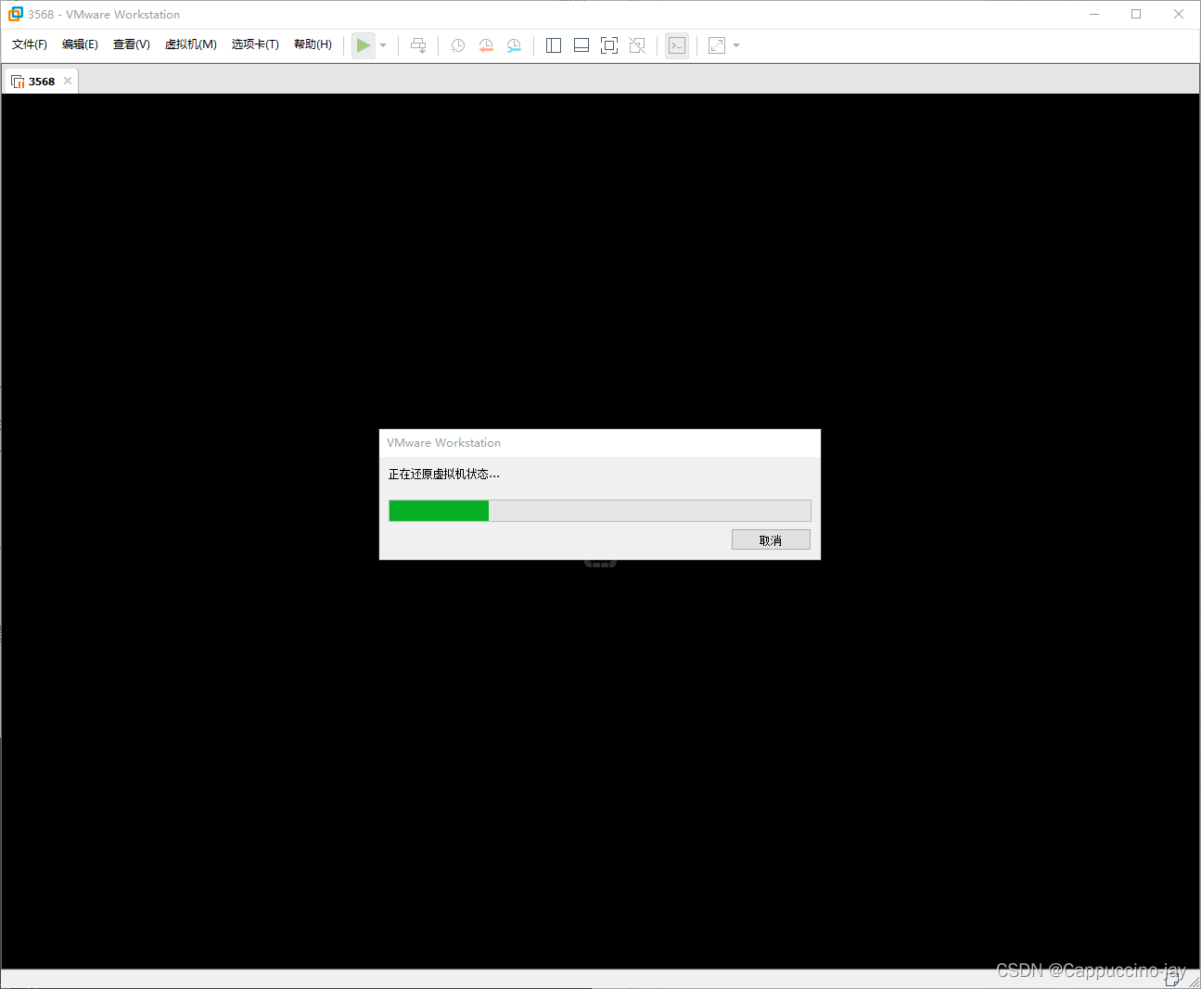The height and width of the screenshot is (989, 1201).
Task: Click the VMware app icon in title bar
Action: (x=16, y=14)
